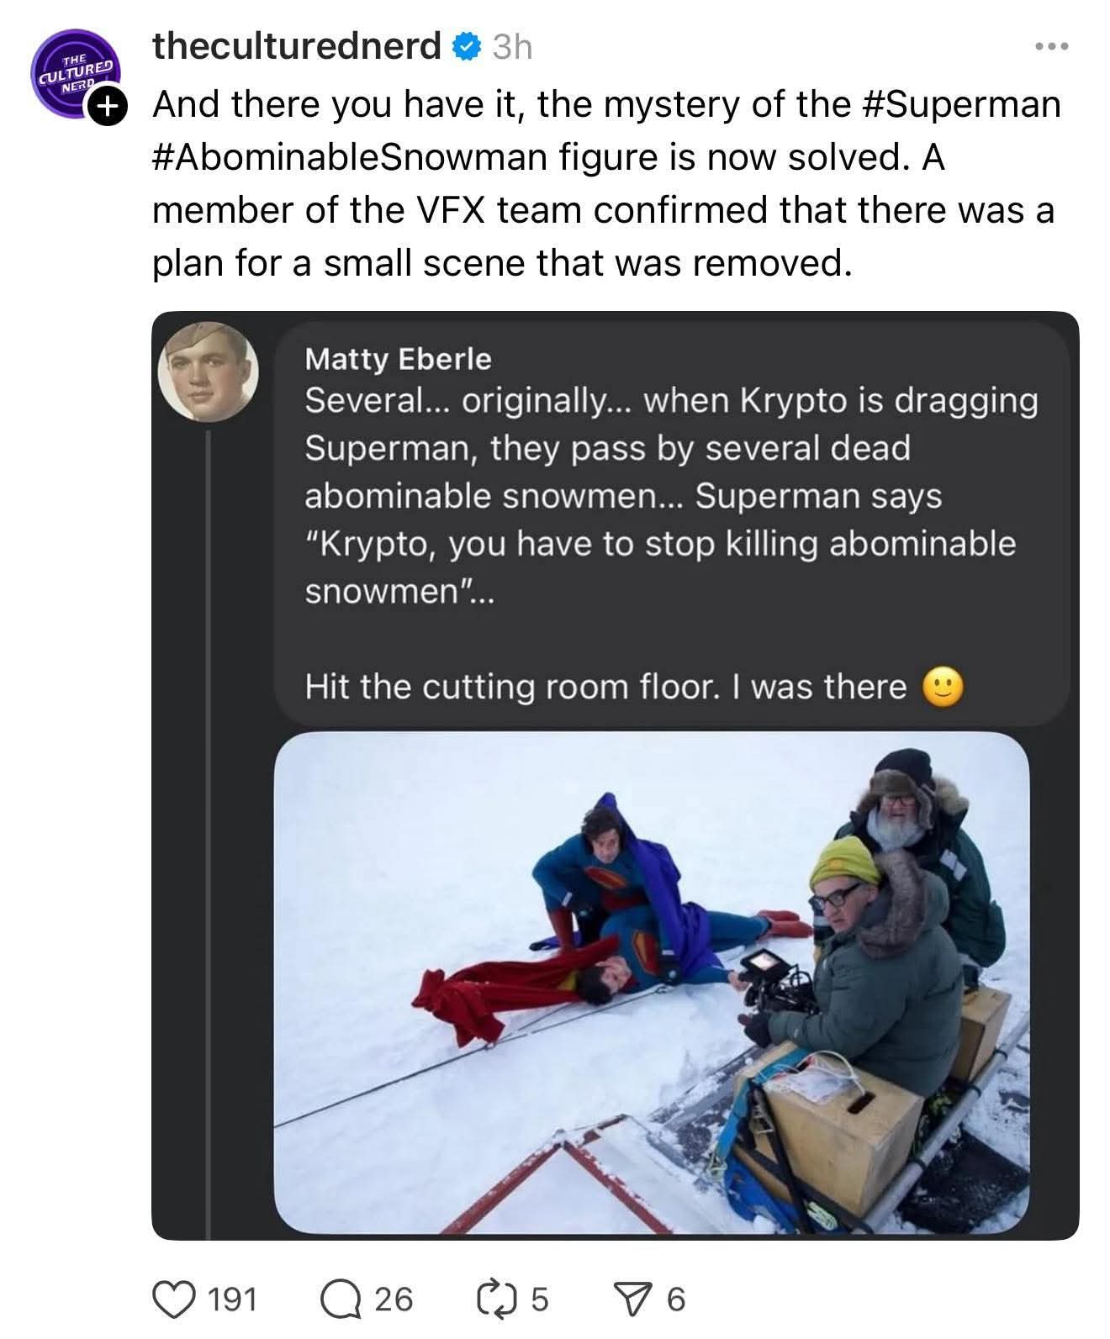Image resolution: width=1110 pixels, height=1339 pixels.
Task: Follow theculturednerd via the plus badge
Action: coord(107,107)
